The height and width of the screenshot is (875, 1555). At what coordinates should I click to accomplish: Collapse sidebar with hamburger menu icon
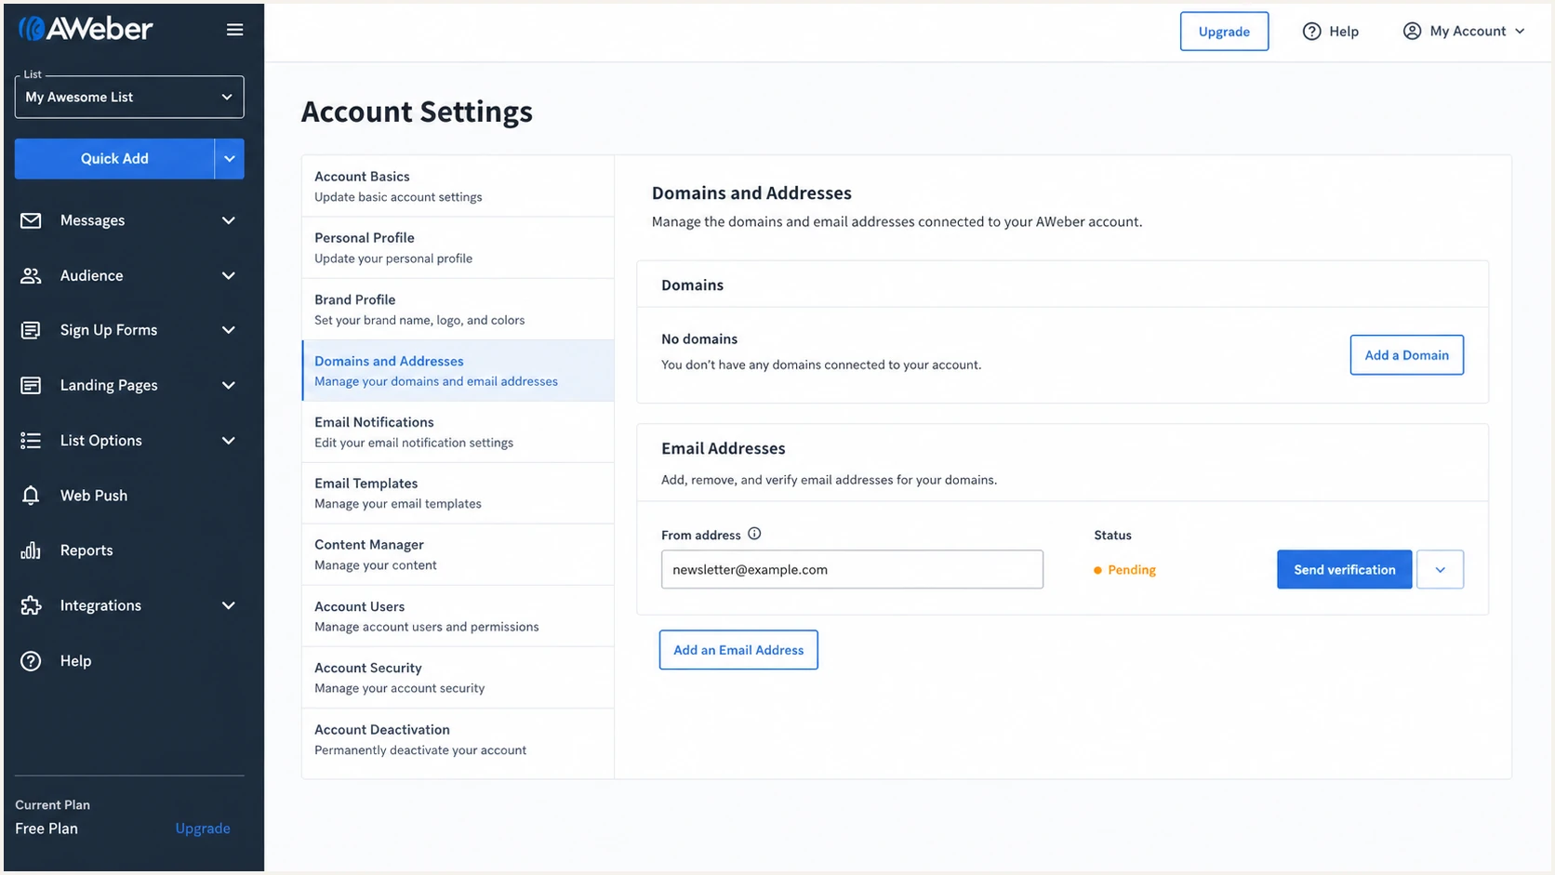(x=234, y=30)
